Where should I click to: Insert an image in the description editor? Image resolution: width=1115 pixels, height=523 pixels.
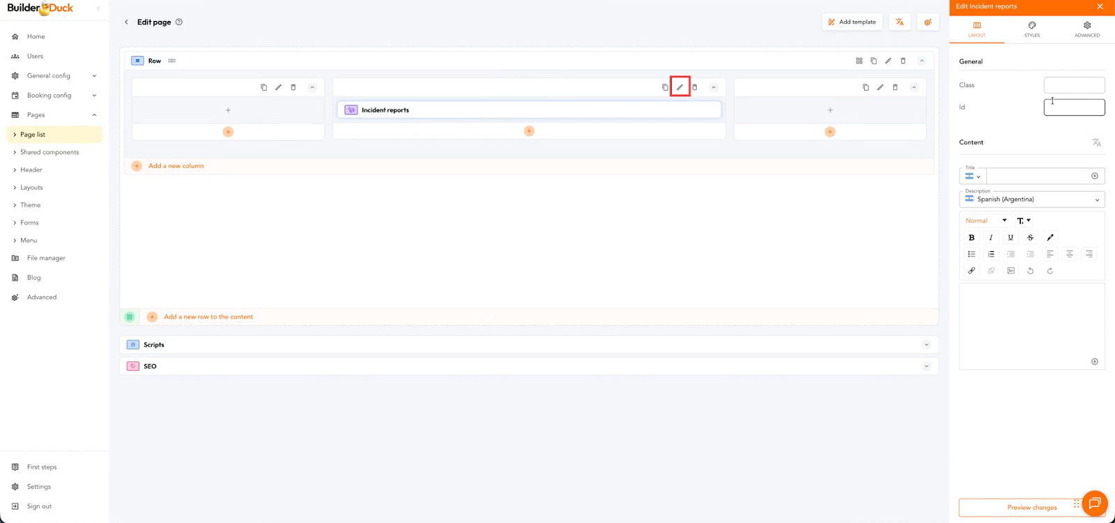coord(1010,271)
